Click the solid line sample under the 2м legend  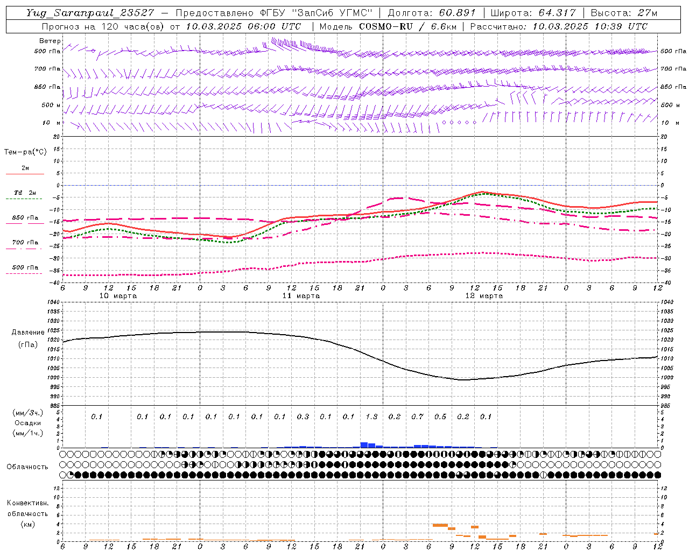click(x=25, y=174)
